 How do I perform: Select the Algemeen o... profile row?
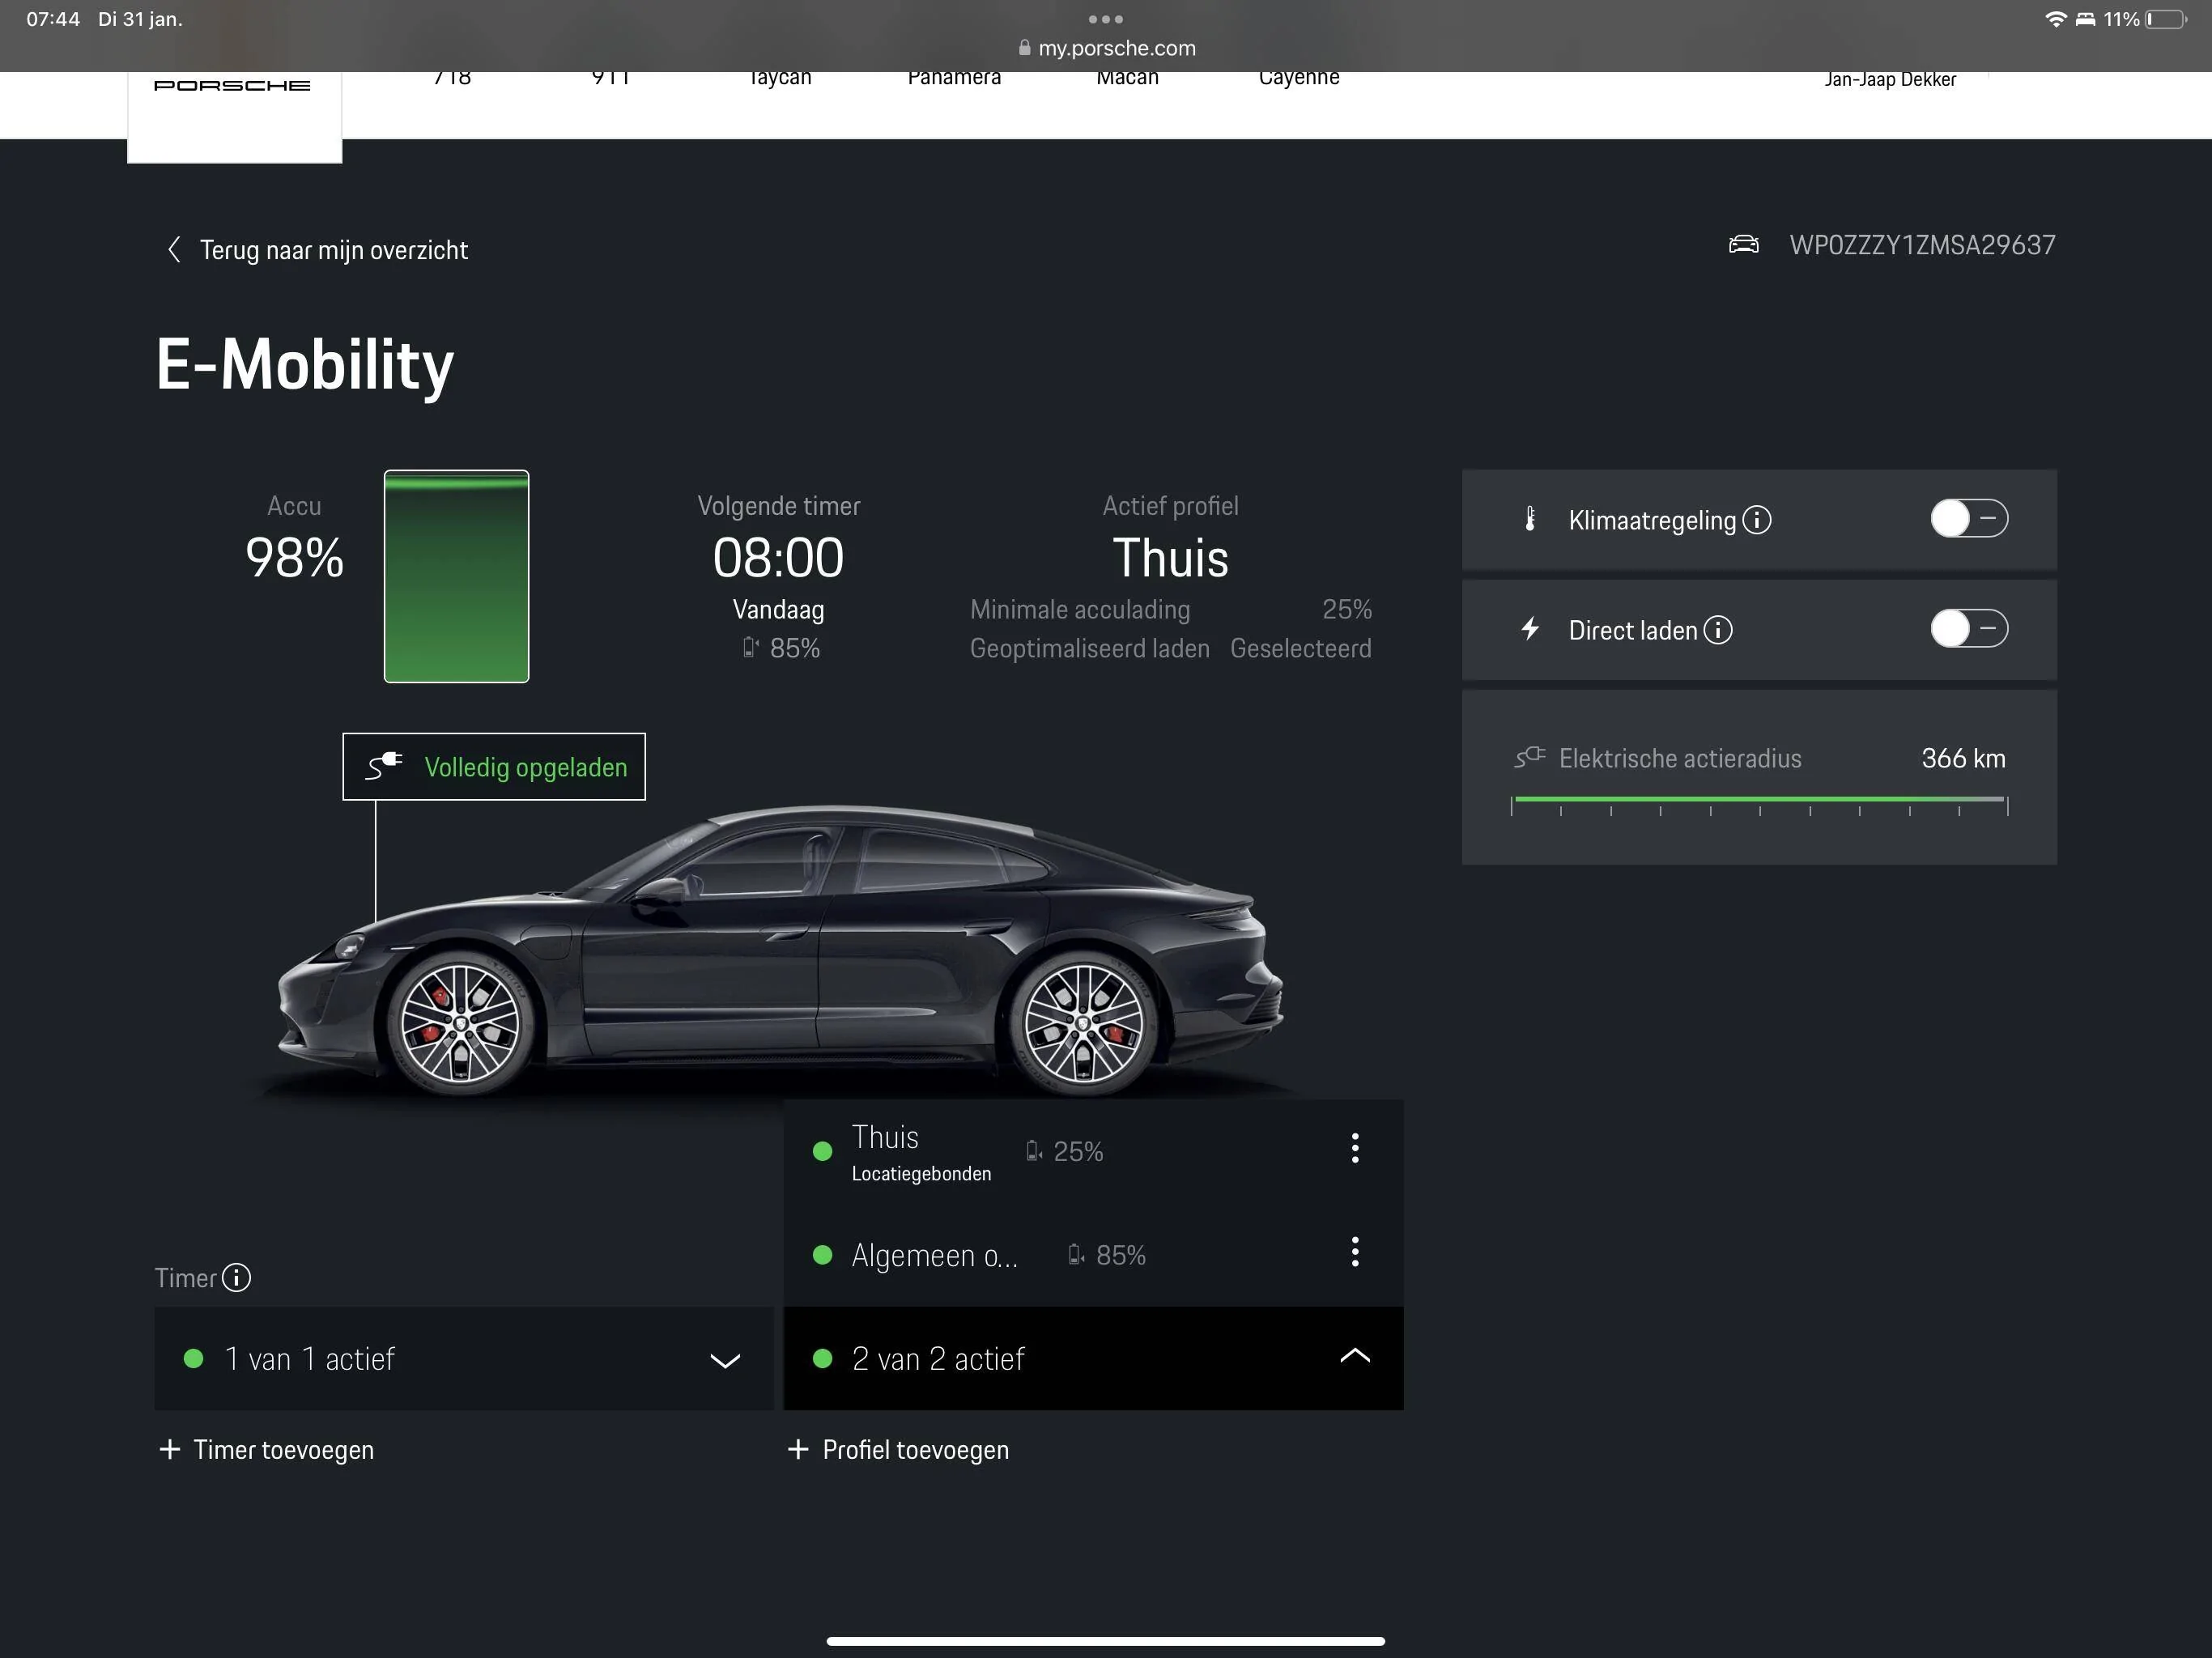point(1093,1254)
